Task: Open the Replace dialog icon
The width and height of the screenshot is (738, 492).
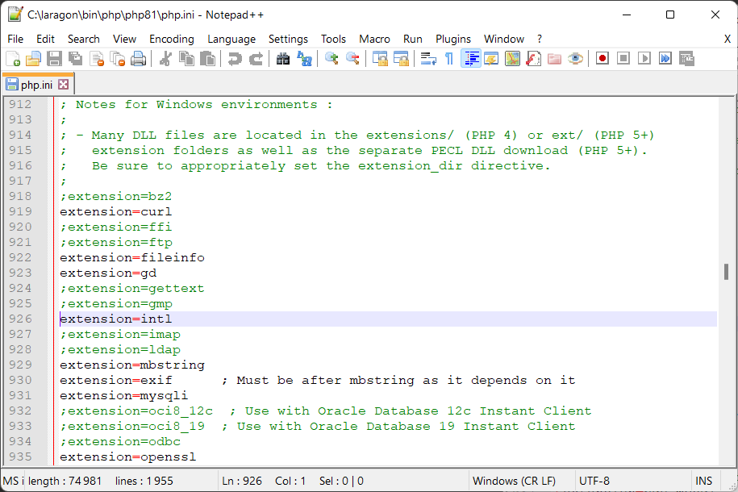Action: pos(305,59)
